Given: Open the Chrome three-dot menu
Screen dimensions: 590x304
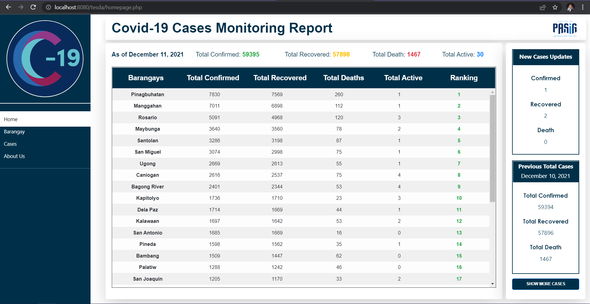Looking at the screenshot, I should pos(583,7).
